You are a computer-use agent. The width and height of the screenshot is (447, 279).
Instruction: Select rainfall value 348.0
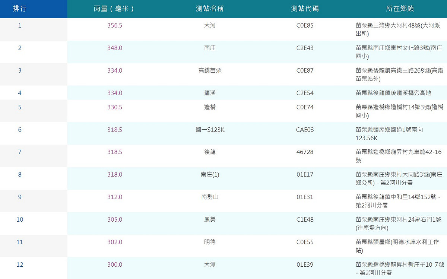[x=115, y=48]
